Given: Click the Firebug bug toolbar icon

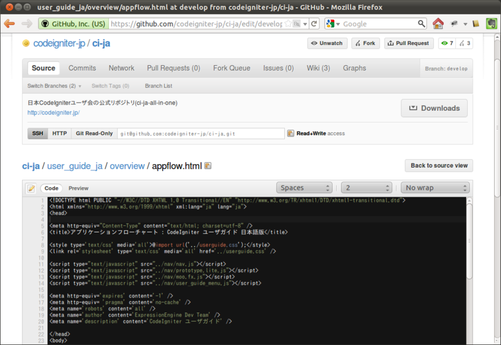Looking at the screenshot, I should pos(454,24).
